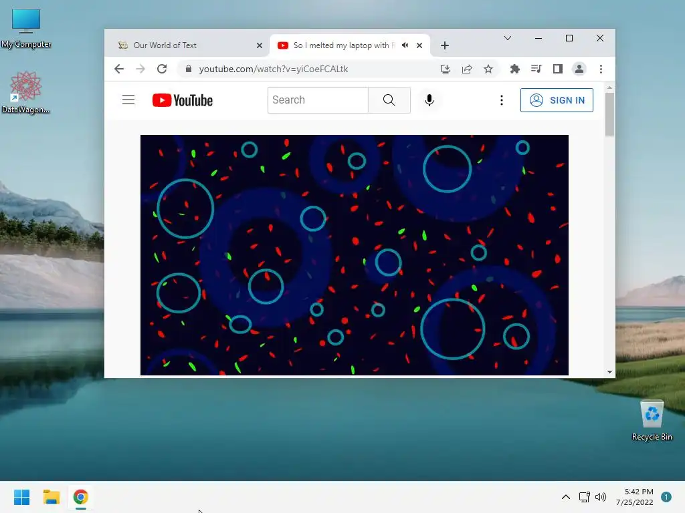
Task: Share this page icon
Action: point(466,69)
